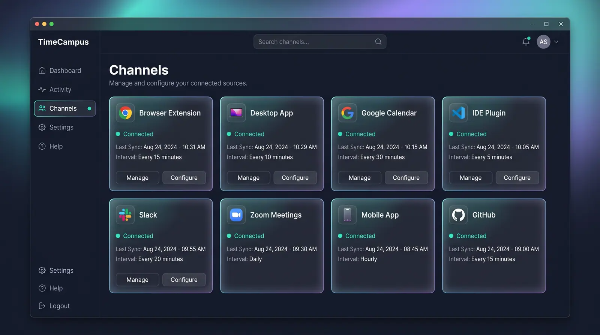This screenshot has width=600, height=335.
Task: Click the Channels page heading
Action: click(x=139, y=70)
